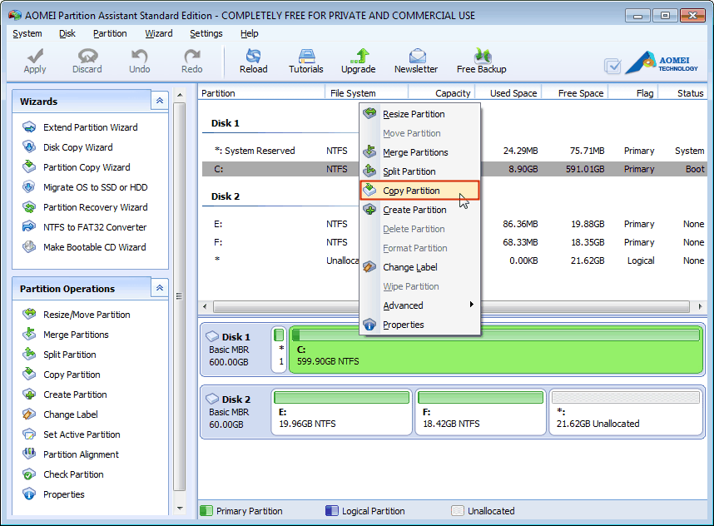
Task: Choose Properties in context menu
Action: (420, 325)
